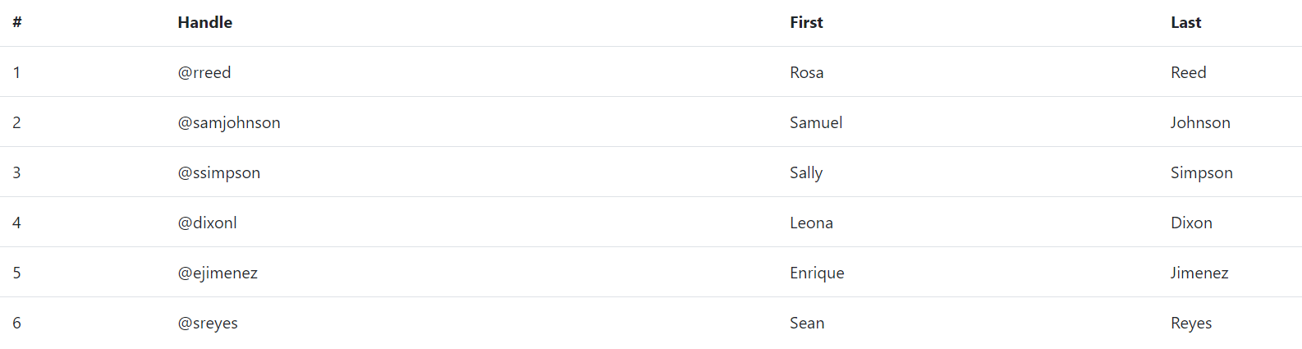Click last name Johnson
1302x349 pixels.
coord(1200,123)
